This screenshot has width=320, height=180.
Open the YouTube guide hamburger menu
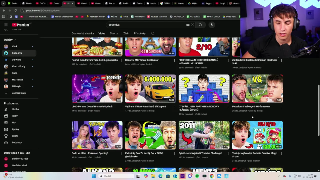pos(6,25)
